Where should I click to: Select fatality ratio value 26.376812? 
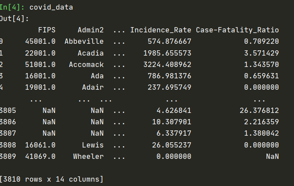pyautogui.click(x=259, y=110)
